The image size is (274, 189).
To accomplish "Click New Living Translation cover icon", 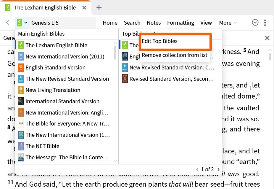I will (x=21, y=90).
